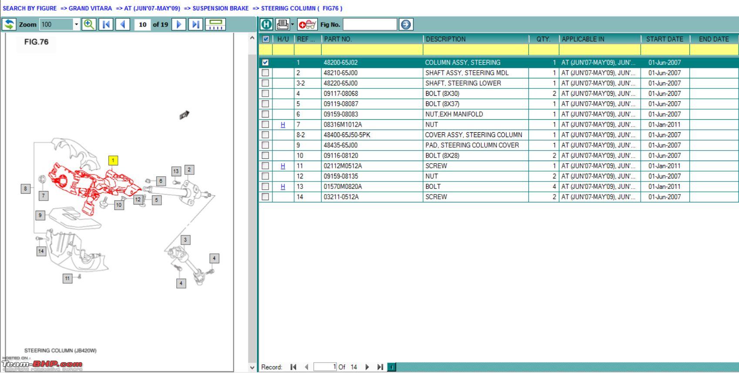Click the add-to-cart icon
The width and height of the screenshot is (739, 373).
(308, 24)
